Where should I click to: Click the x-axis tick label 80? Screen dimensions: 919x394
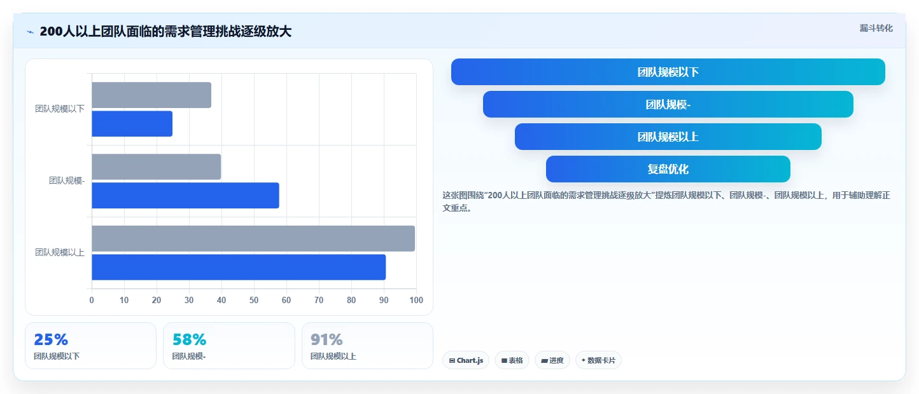coord(351,300)
